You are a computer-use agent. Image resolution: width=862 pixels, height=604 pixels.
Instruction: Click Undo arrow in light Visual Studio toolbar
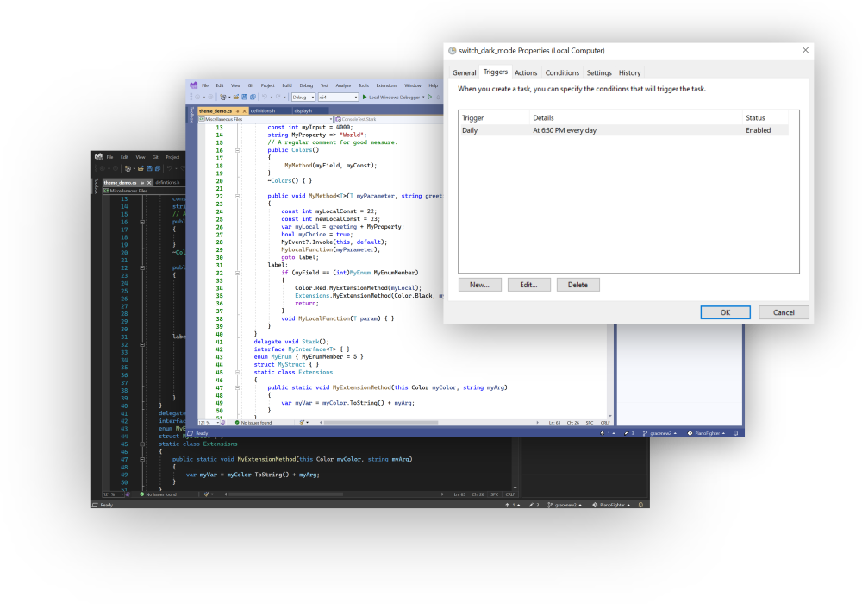(265, 97)
